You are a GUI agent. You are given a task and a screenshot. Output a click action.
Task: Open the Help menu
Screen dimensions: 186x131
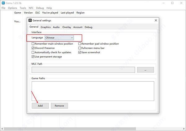[49, 8]
